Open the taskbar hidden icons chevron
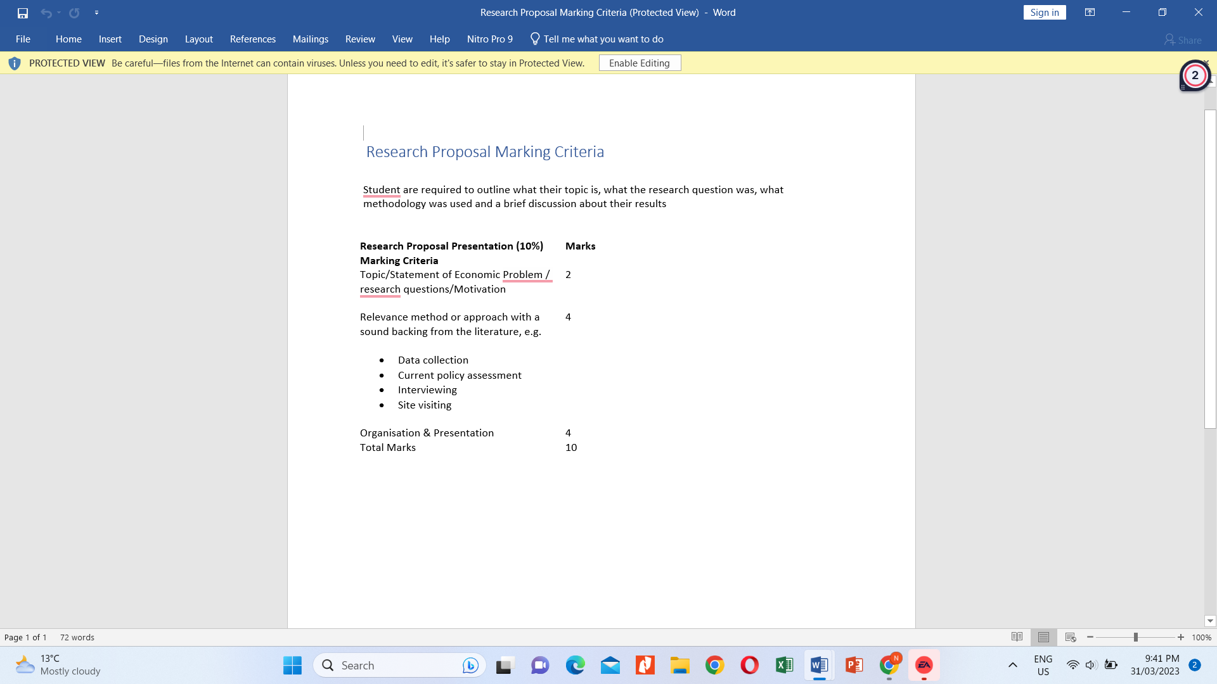Screen dimensions: 1217x684 (x=1012, y=665)
